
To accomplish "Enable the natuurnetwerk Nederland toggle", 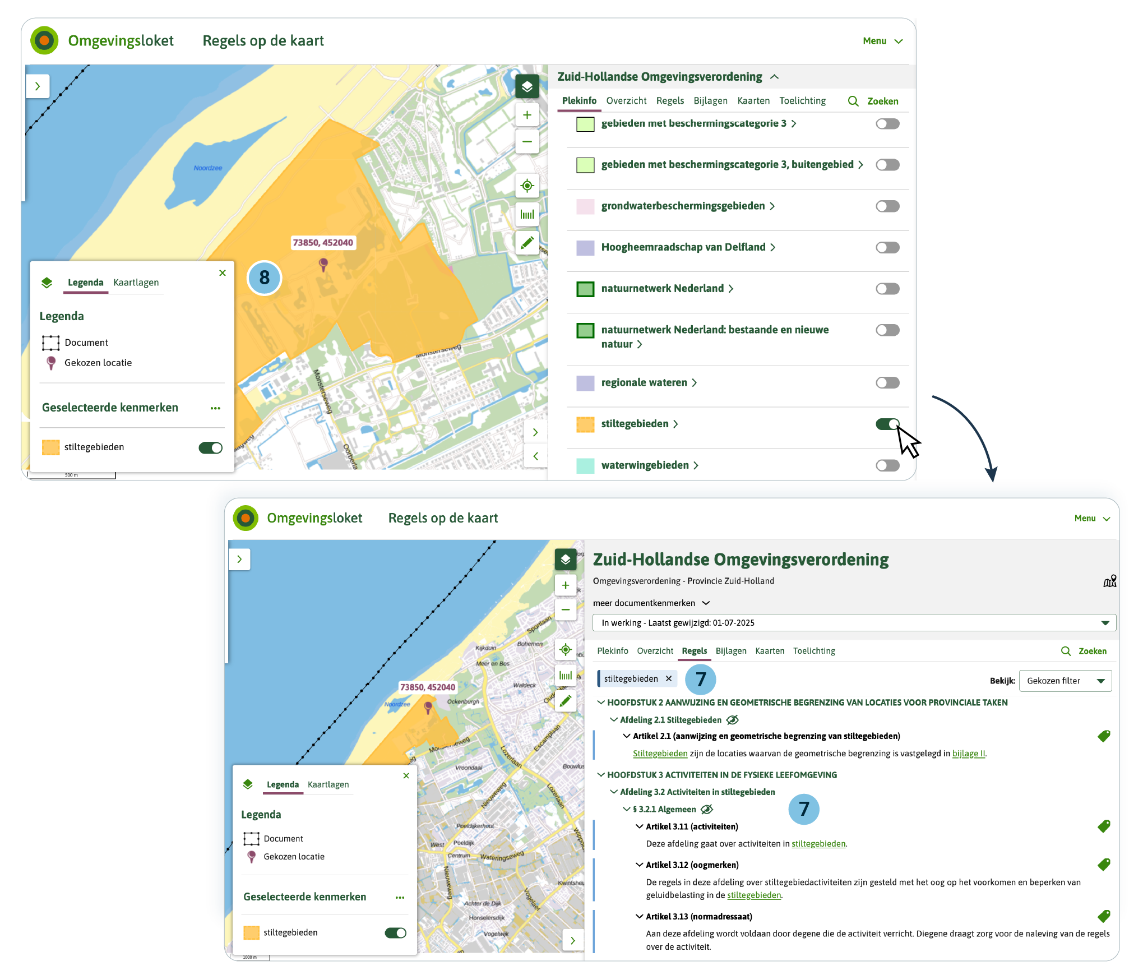I will click(887, 289).
